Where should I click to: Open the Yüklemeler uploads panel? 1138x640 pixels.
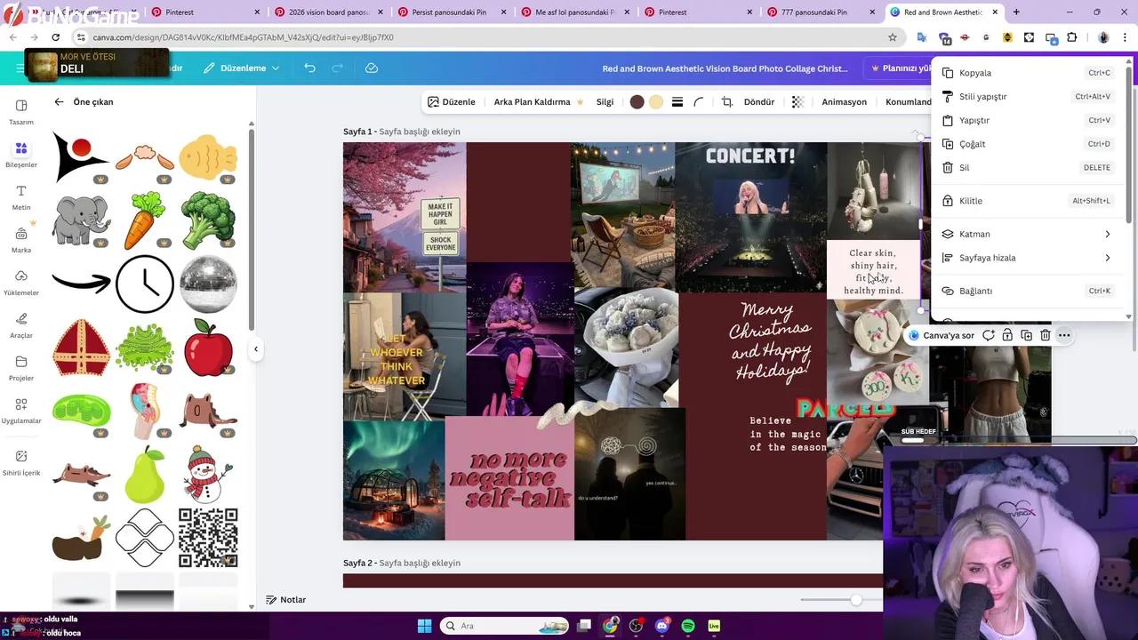tap(21, 282)
